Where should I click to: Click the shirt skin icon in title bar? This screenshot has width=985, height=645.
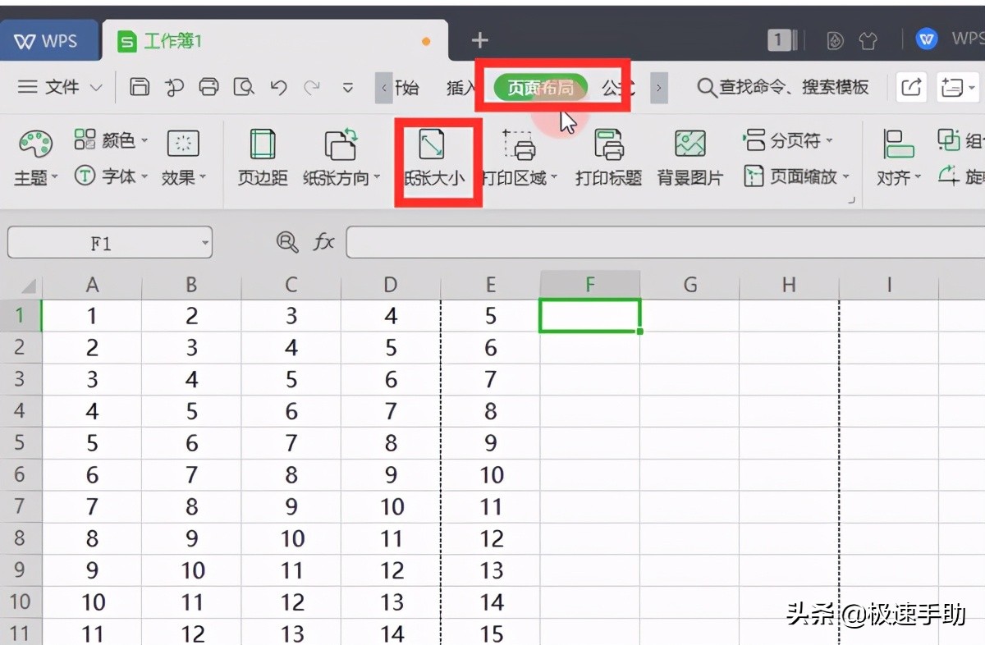click(868, 40)
